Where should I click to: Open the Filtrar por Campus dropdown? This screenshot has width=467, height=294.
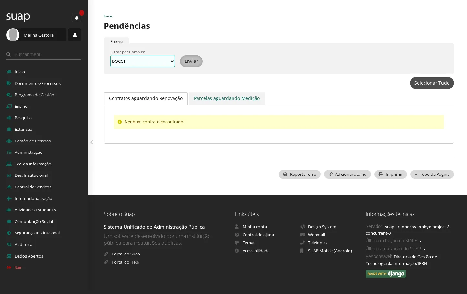click(x=143, y=61)
